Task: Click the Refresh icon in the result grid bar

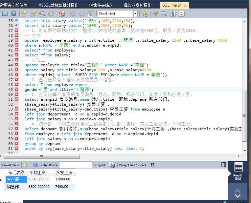Action: [x=35, y=165]
